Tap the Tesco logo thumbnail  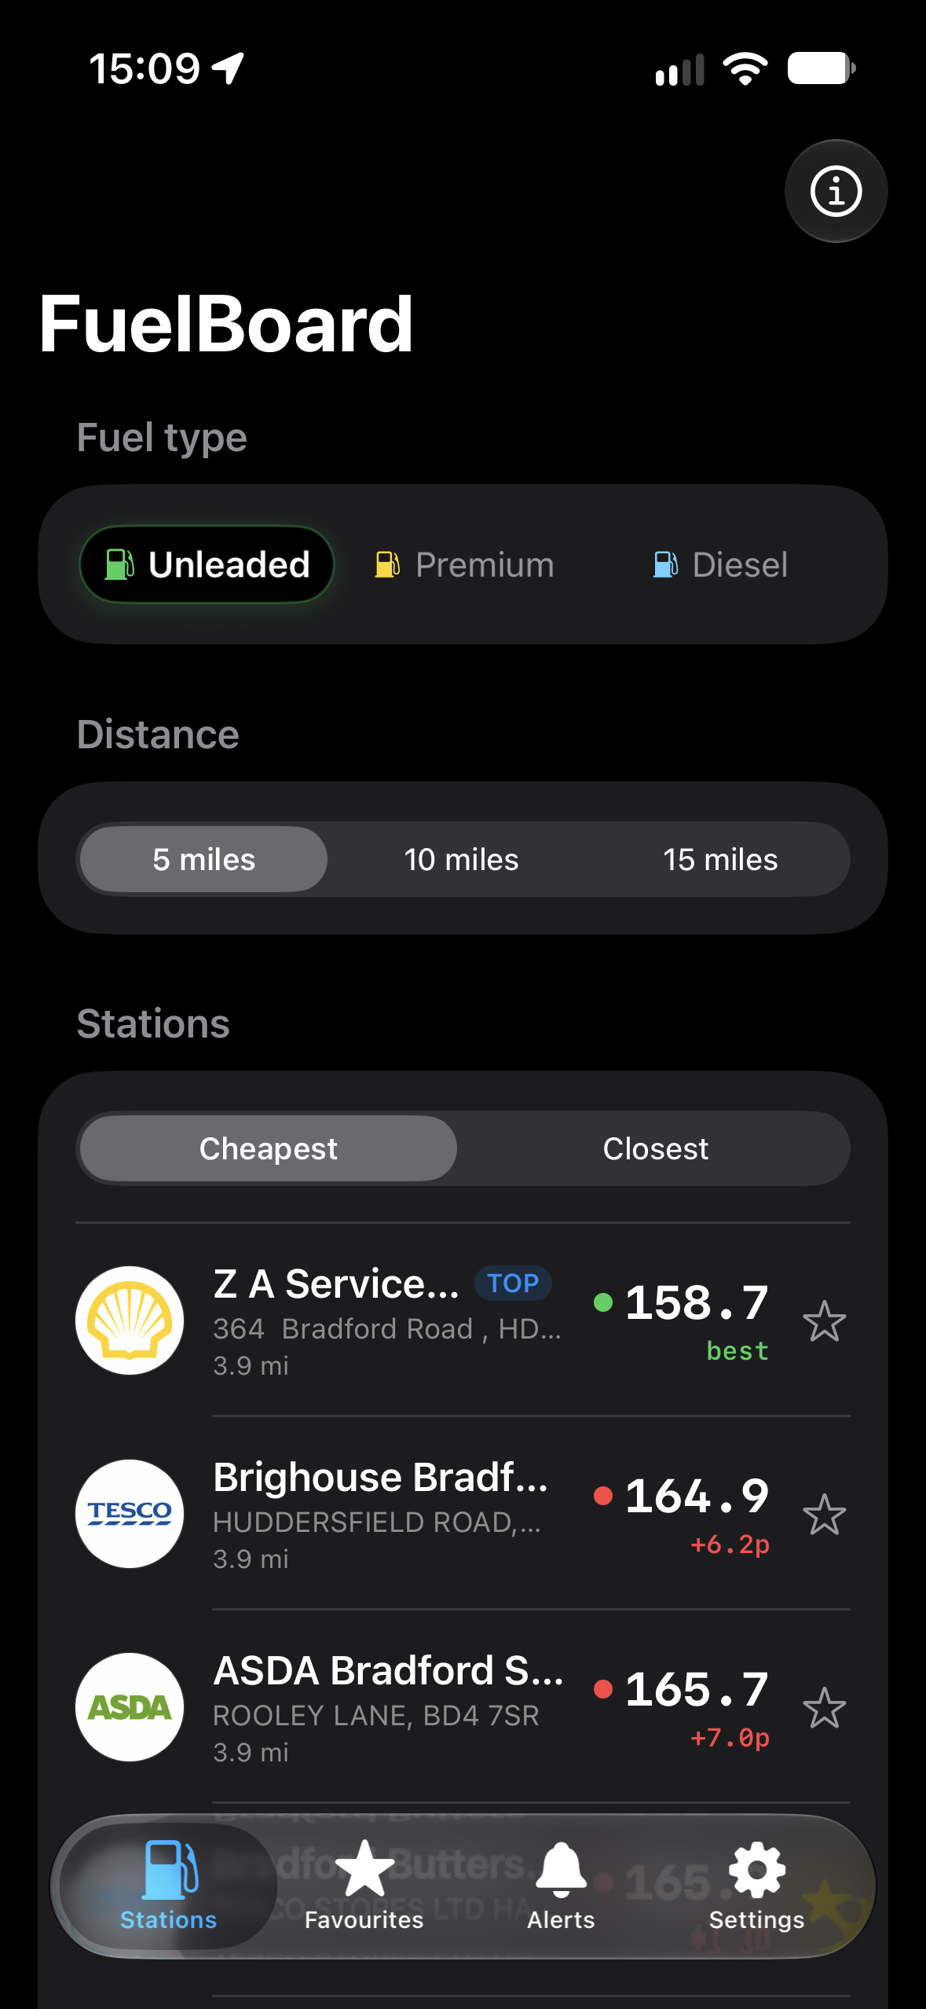tap(130, 1514)
